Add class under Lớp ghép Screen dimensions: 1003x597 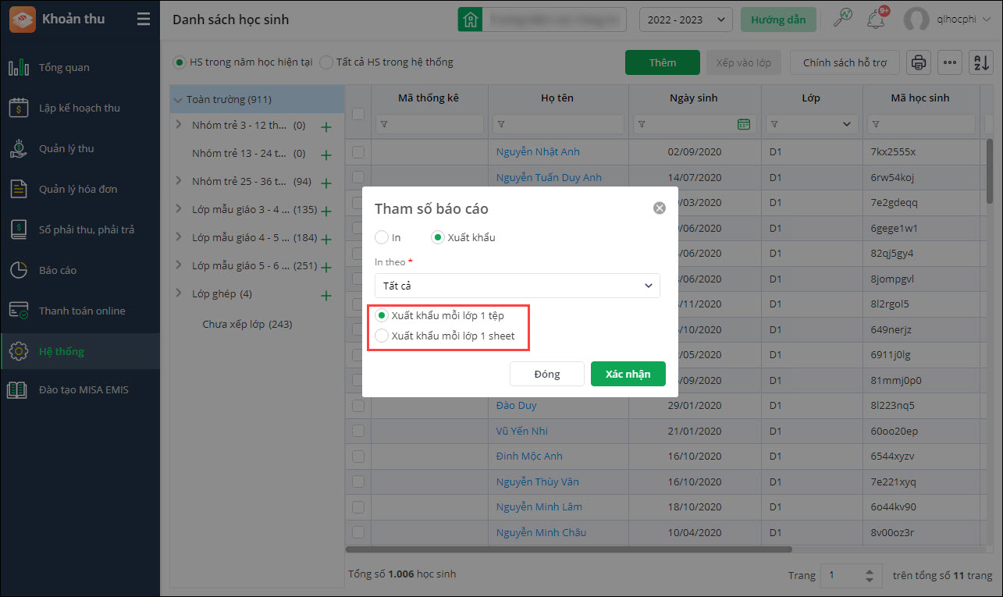(x=326, y=296)
